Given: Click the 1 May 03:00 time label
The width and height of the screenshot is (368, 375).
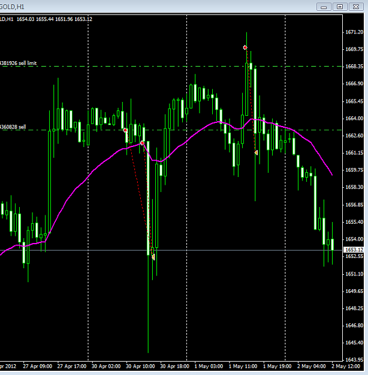Looking at the screenshot, I should point(209,367).
